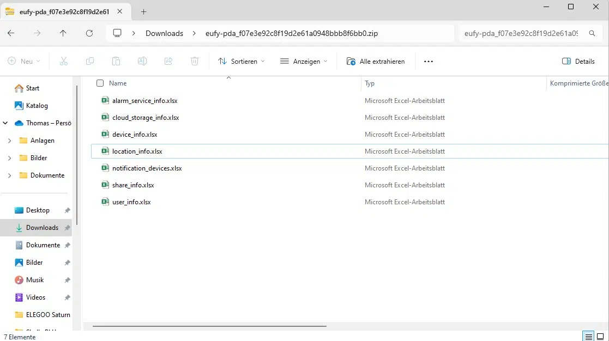Toggle the select-all checkbox by Name

tap(100, 83)
